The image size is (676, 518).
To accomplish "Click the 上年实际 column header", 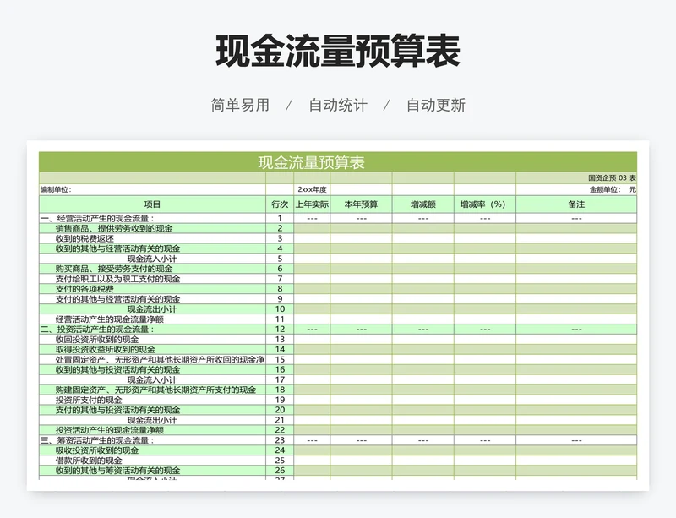I will pos(312,204).
